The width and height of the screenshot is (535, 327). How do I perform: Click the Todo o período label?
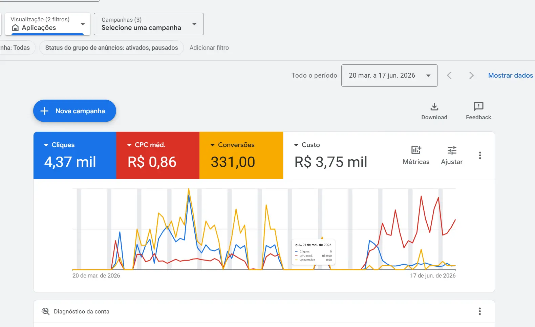click(x=314, y=76)
